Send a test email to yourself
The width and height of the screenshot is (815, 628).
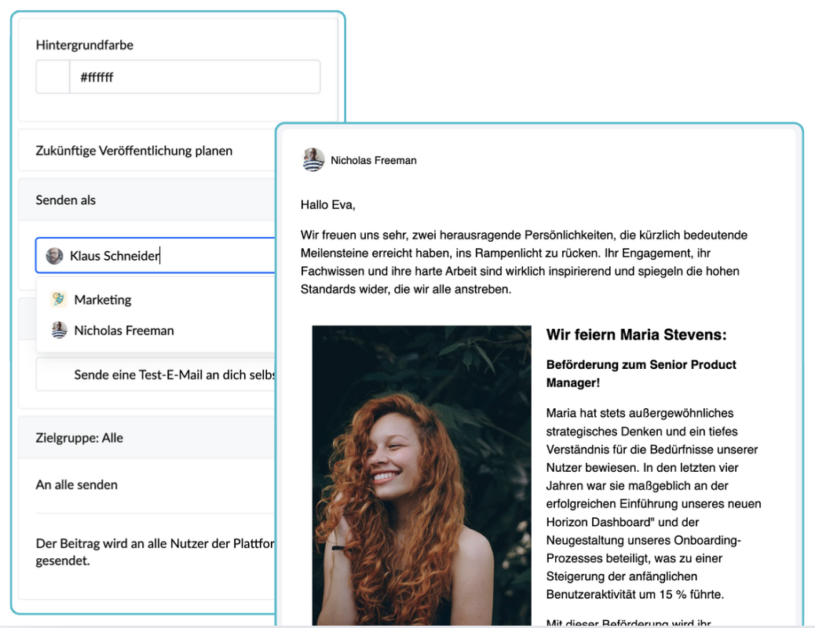[156, 374]
